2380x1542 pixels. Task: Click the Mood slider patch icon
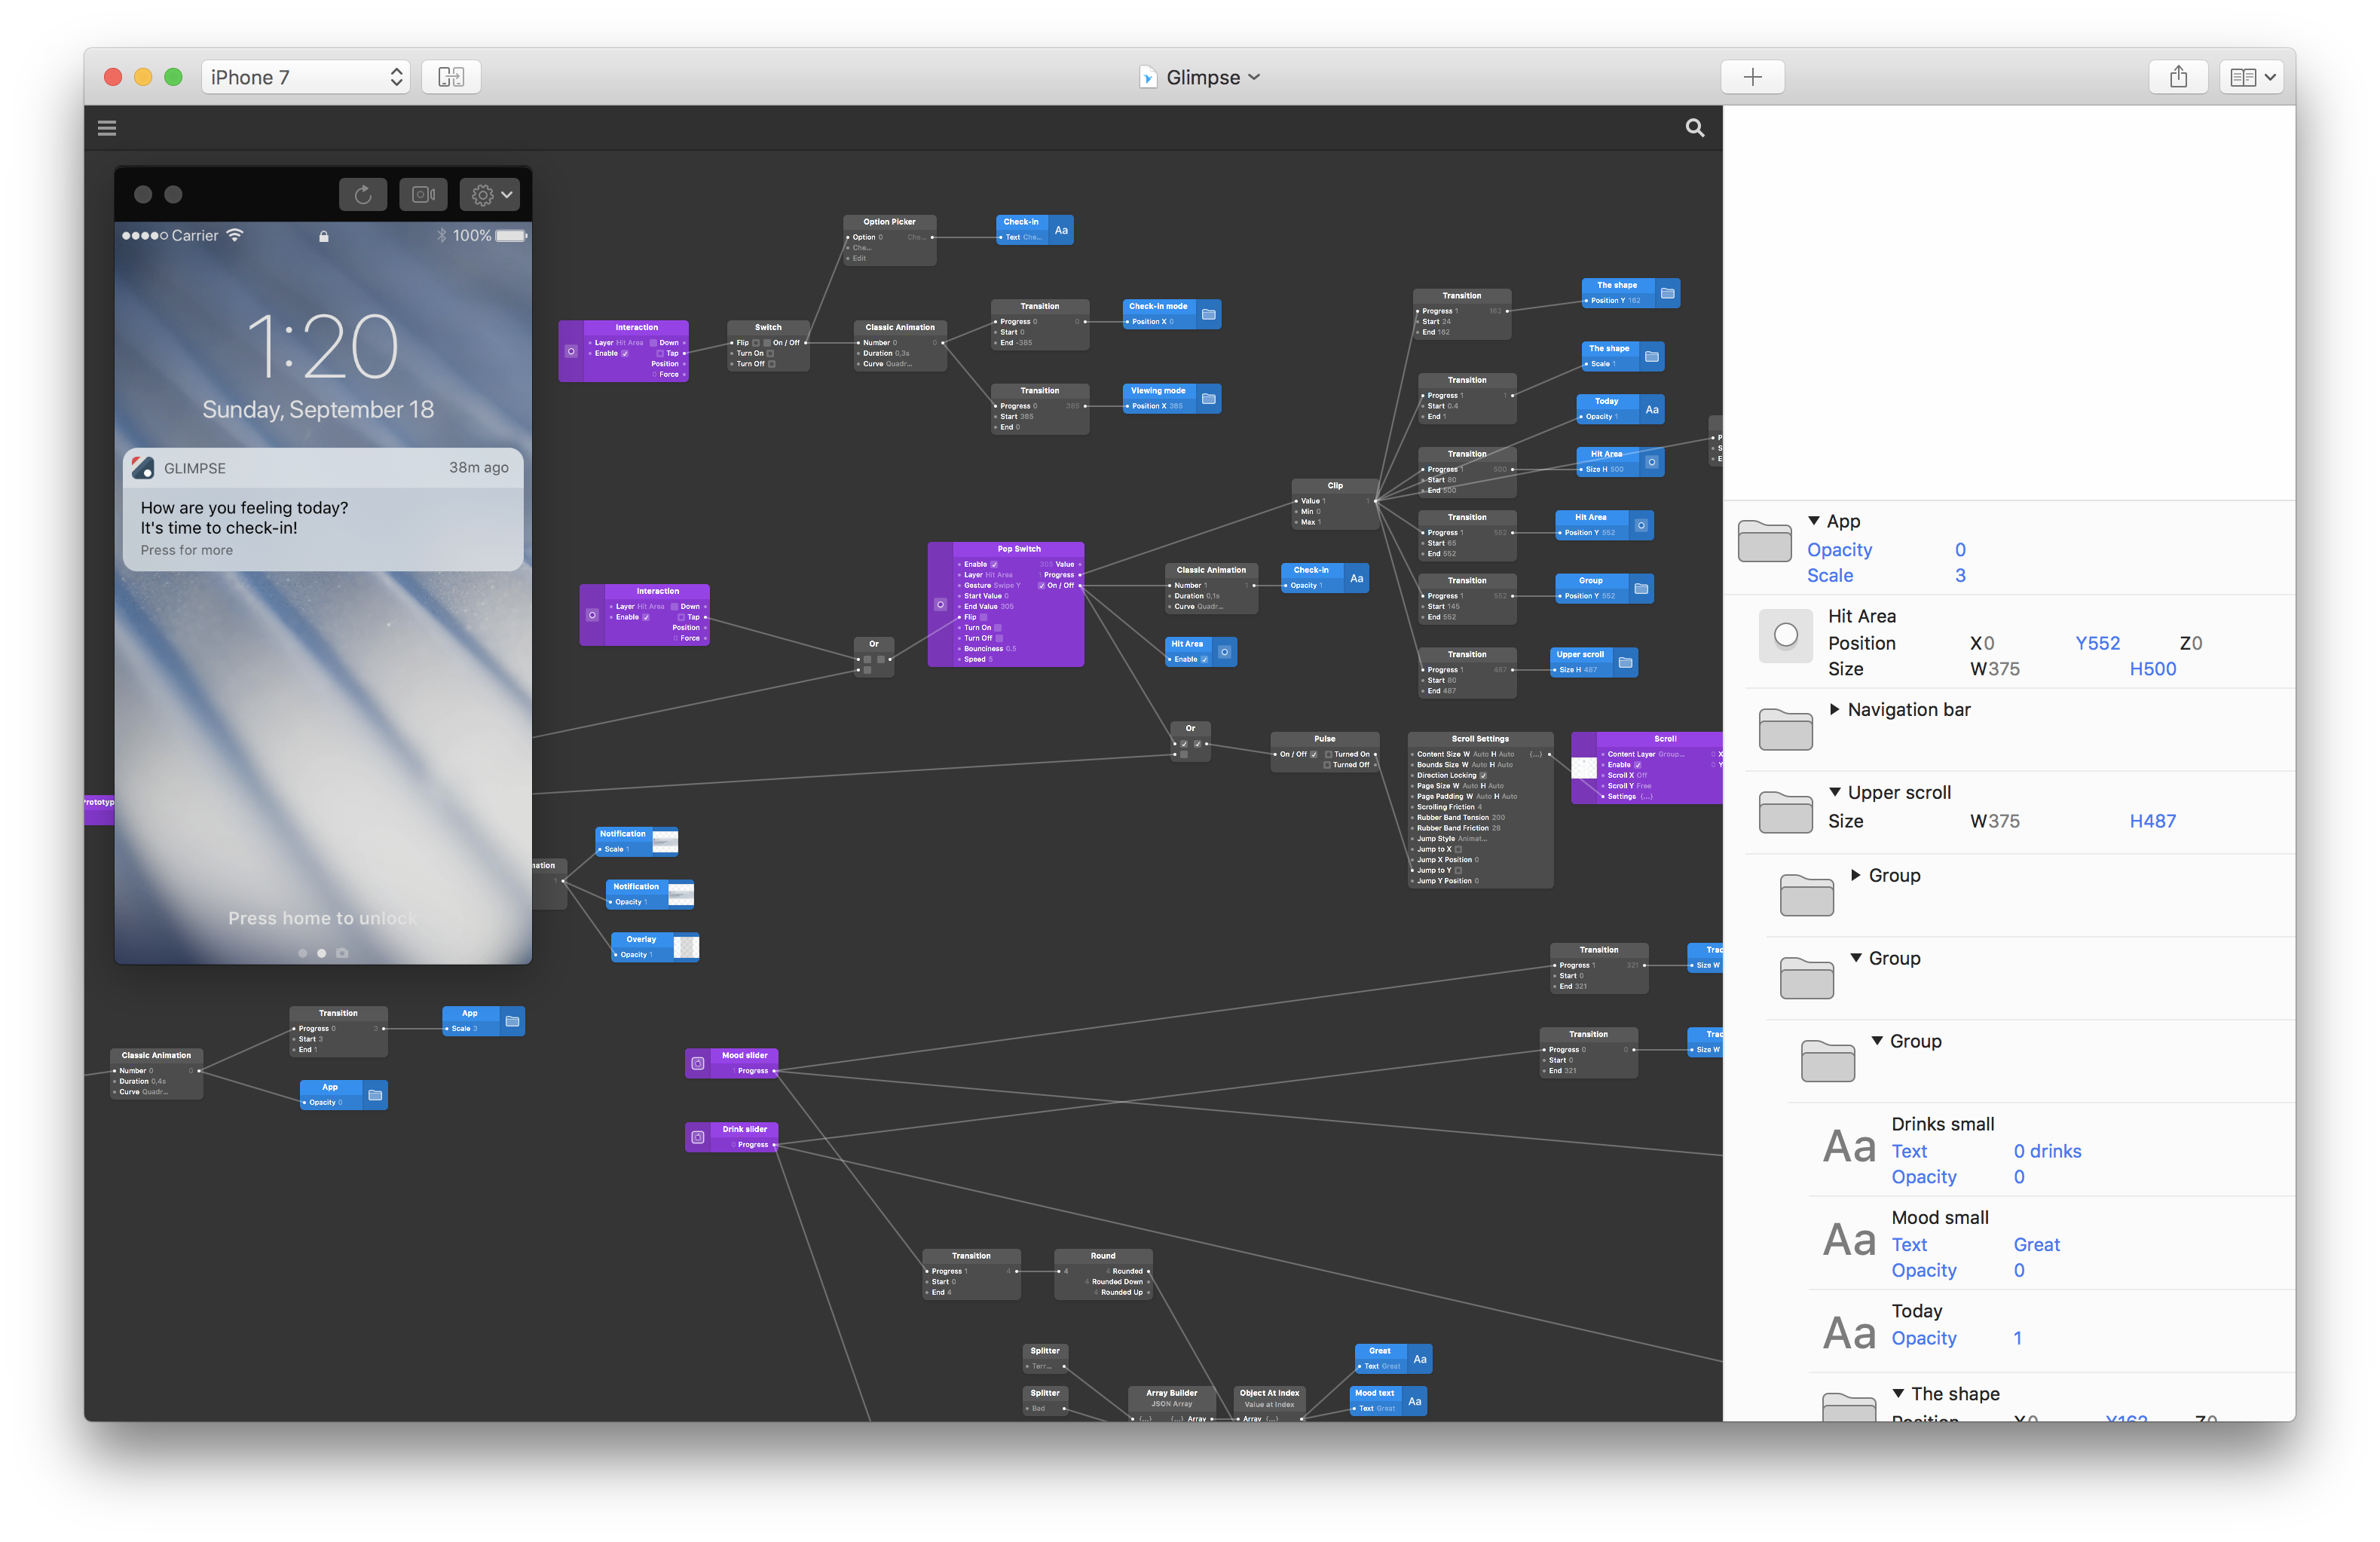tap(698, 1063)
